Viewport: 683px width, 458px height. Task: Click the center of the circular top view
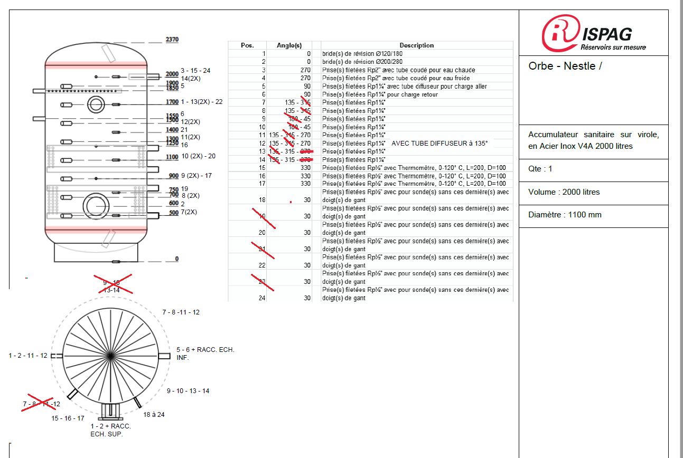point(110,356)
